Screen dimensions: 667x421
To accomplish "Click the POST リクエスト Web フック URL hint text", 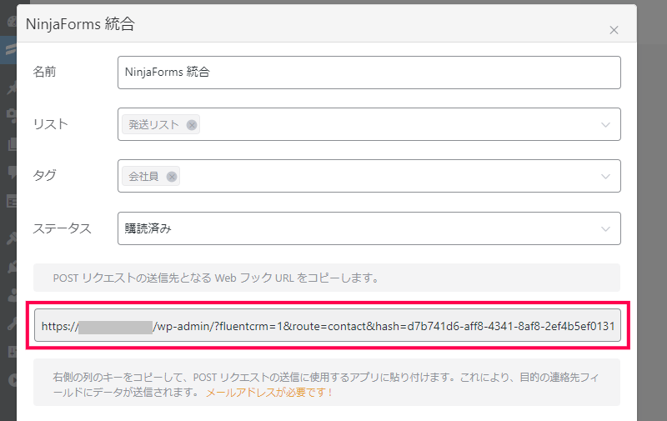I will click(216, 278).
